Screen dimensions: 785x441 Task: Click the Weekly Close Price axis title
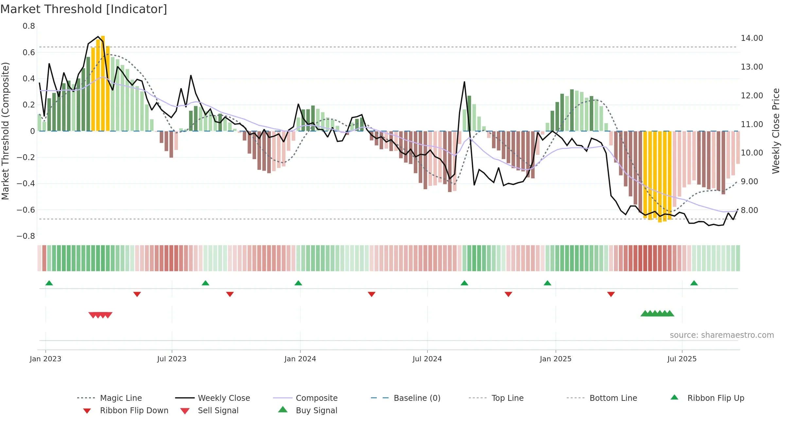click(x=776, y=131)
